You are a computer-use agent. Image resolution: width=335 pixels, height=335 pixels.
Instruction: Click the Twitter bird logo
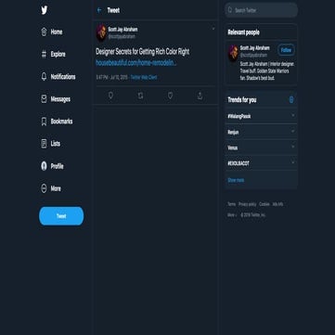click(x=45, y=10)
